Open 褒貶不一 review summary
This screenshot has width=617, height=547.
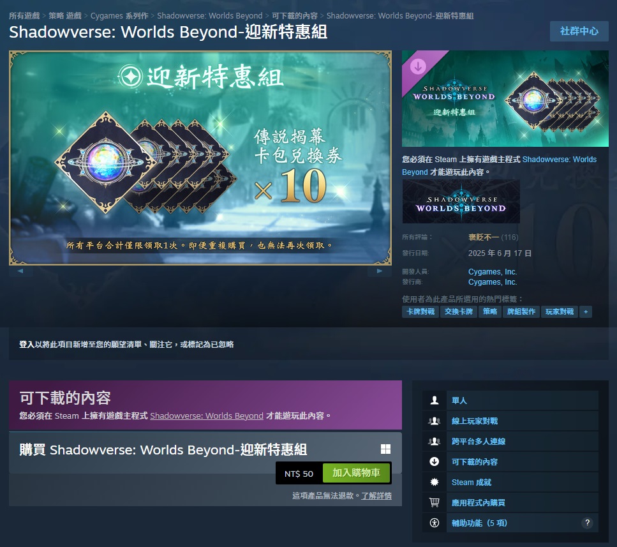point(484,237)
